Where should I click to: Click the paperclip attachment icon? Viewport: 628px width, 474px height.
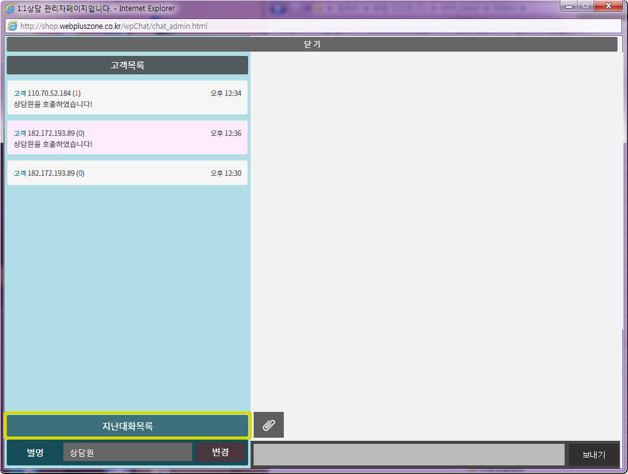point(268,425)
